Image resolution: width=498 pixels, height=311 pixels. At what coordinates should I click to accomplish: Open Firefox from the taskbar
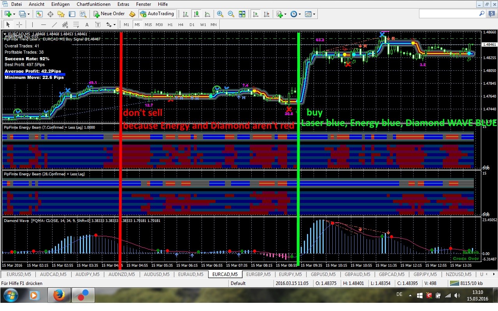point(59,295)
